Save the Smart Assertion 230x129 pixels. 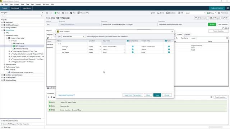[x=157, y=95]
